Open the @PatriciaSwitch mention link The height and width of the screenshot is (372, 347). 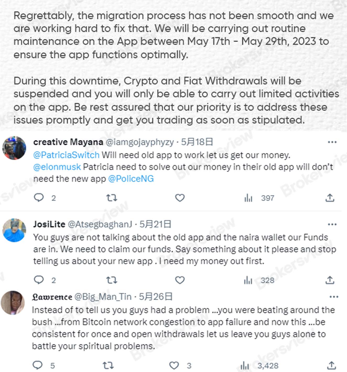tap(66, 155)
